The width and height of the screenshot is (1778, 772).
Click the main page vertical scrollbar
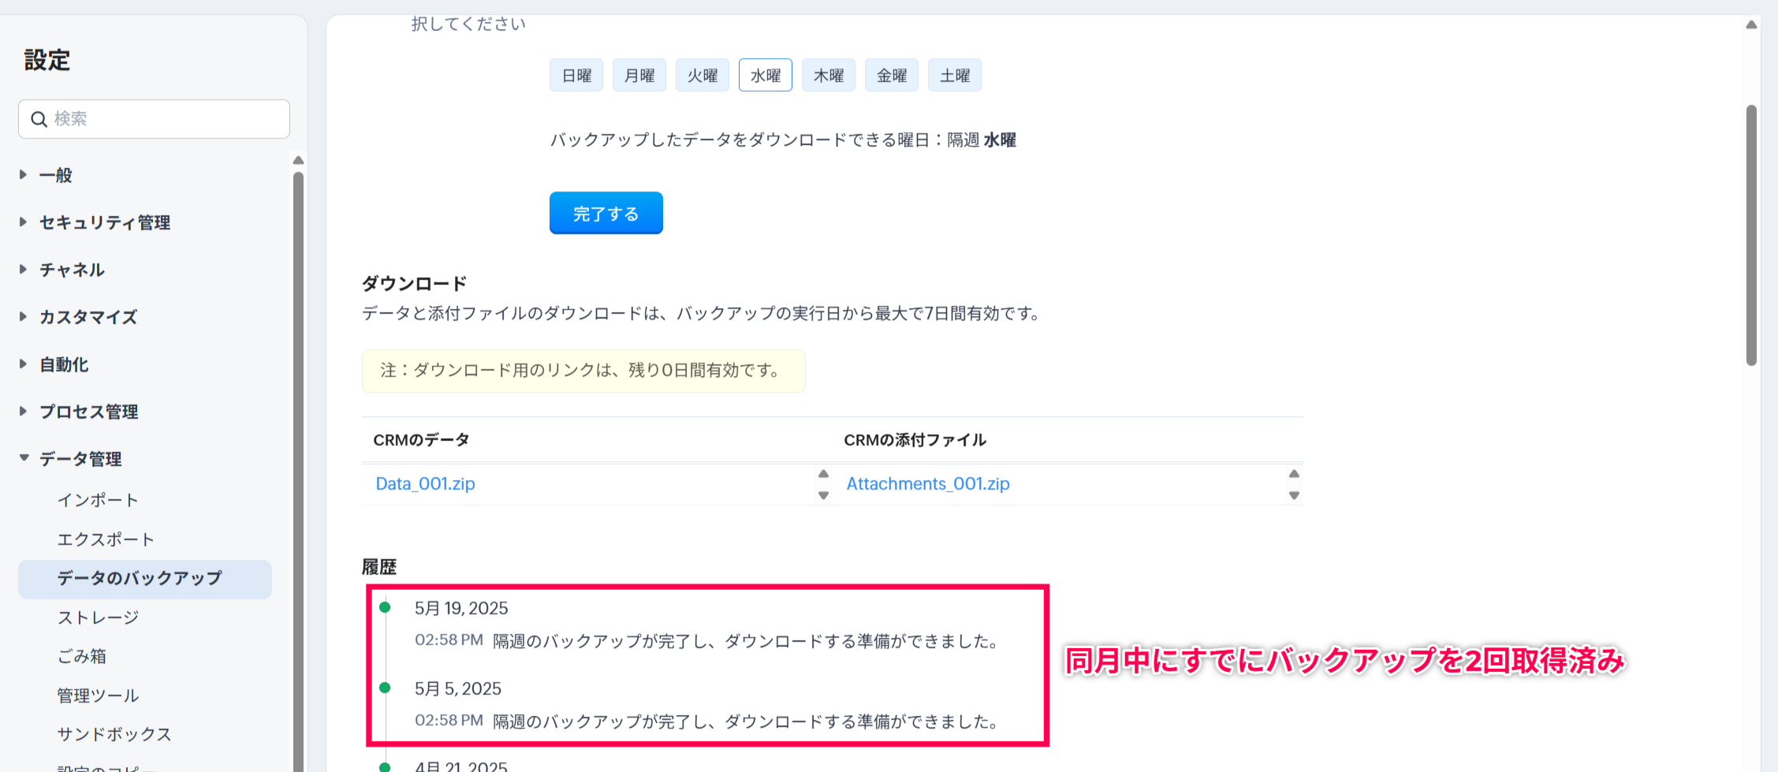pyautogui.click(x=1751, y=237)
